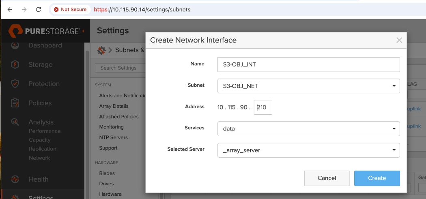Click the Protection shield icon
Viewport: 426px width, 199px height.
[x=15, y=84]
